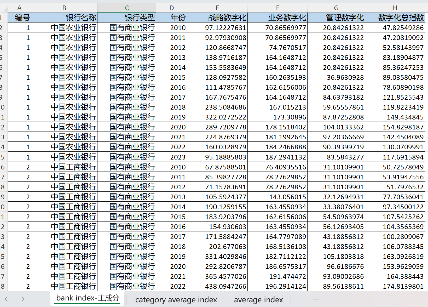Select column B by its header
Image resolution: width=428 pixels, height=307 pixels.
click(x=64, y=8)
